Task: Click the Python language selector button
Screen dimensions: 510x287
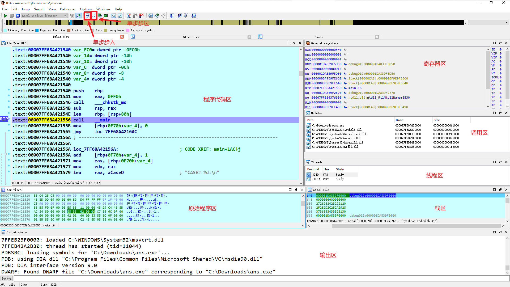Action: [7, 278]
